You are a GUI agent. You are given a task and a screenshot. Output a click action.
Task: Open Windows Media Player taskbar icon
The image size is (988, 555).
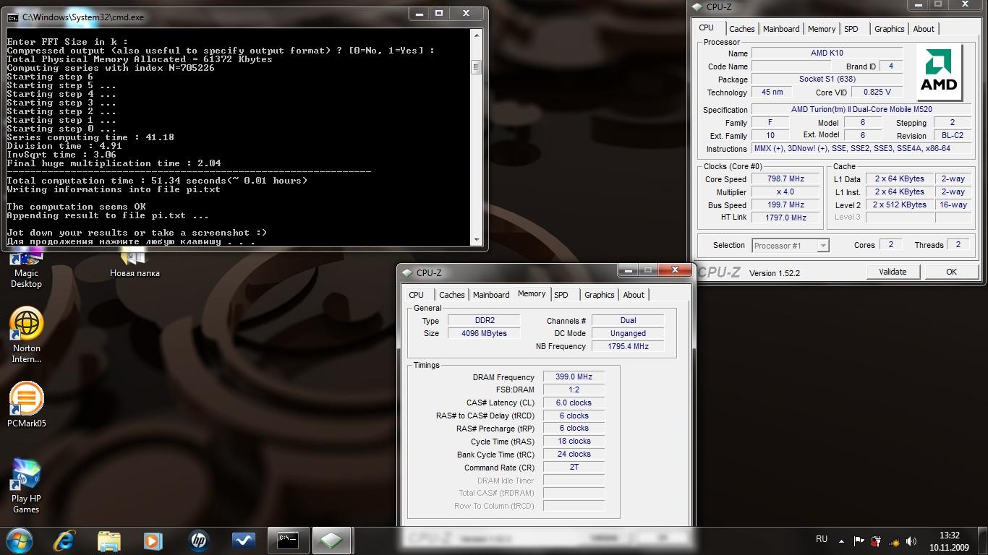click(153, 541)
